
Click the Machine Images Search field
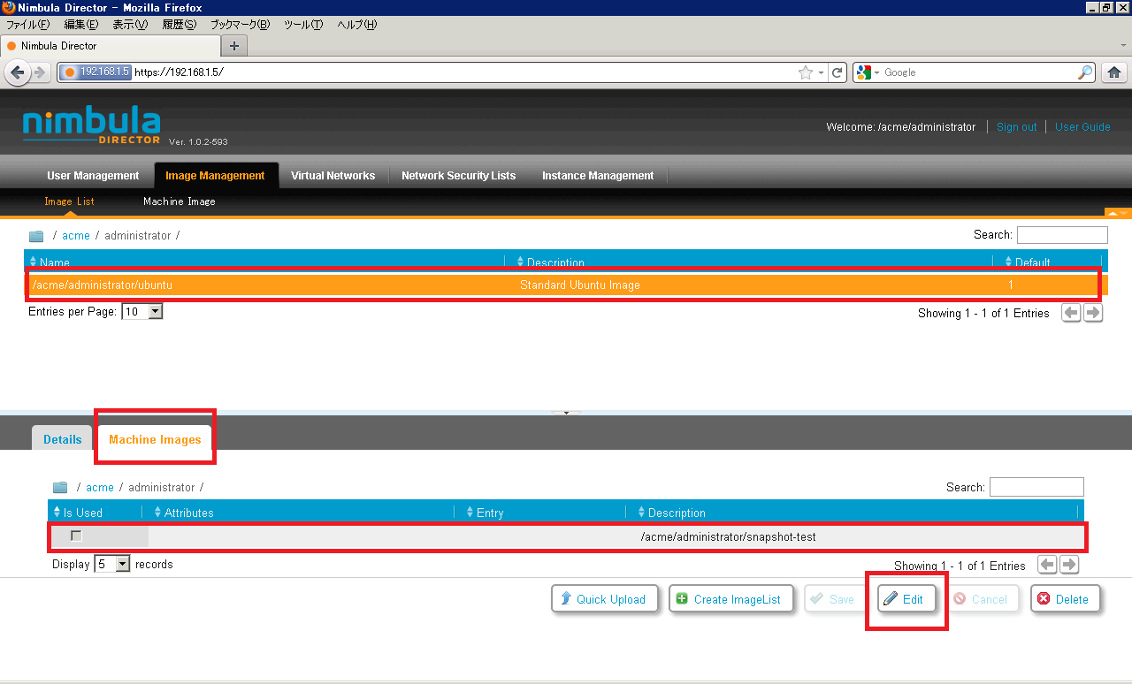coord(1036,487)
